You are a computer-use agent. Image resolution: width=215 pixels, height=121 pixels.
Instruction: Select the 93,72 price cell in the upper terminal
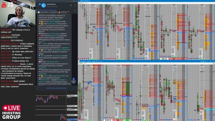pos(164,59)
